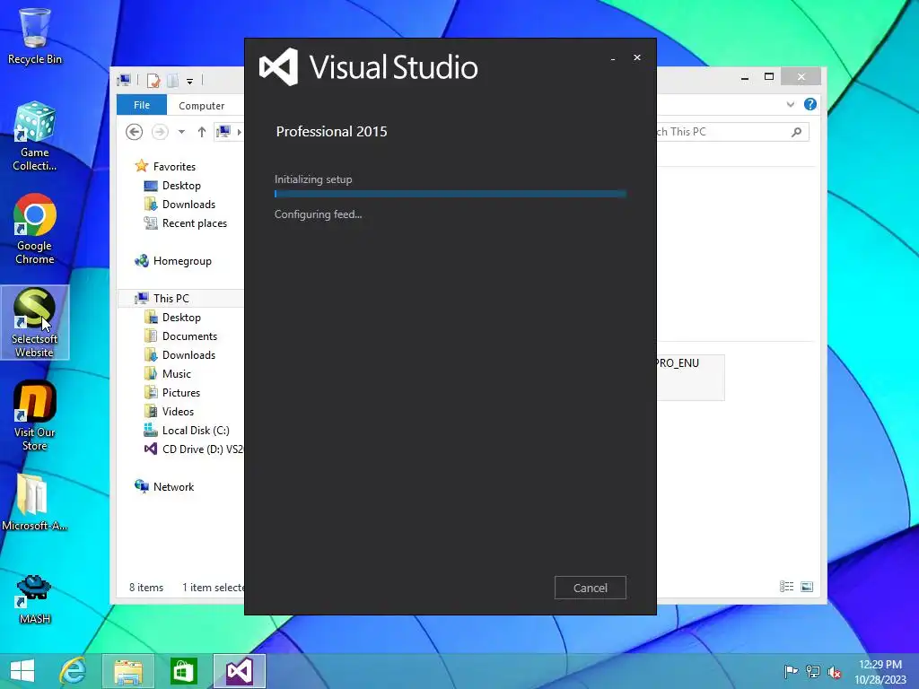Screen dimensions: 919x689
Task: Select Homegroup in navigation pane
Action: click(x=173, y=261)
